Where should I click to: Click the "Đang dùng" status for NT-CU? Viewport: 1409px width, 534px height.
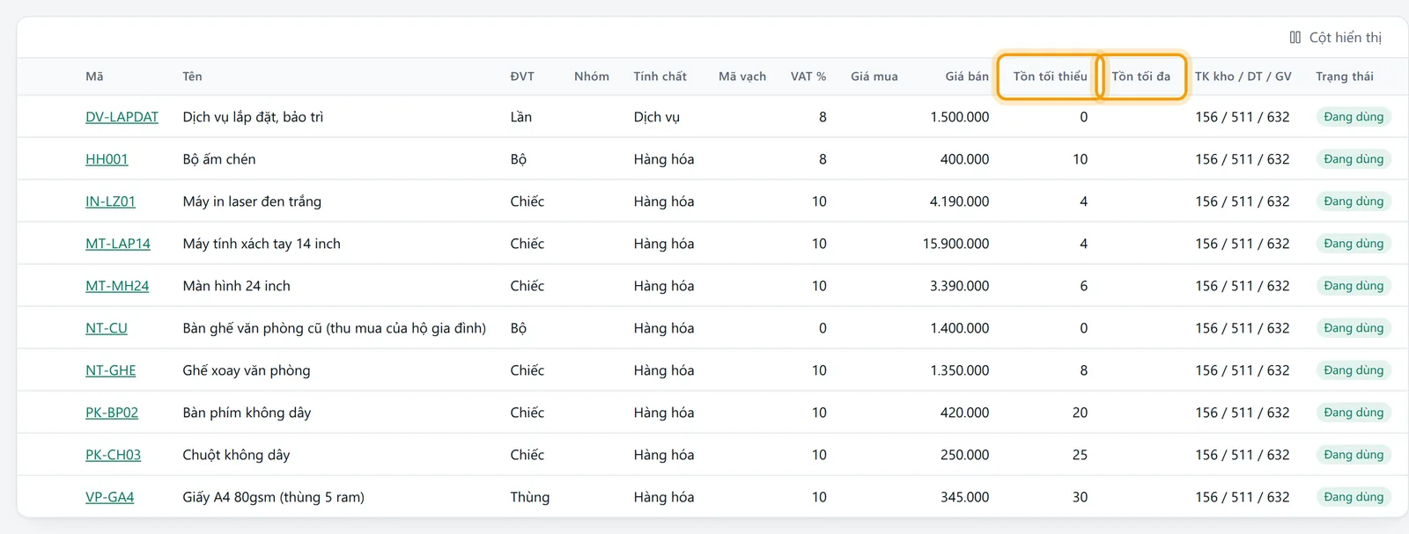[x=1354, y=328]
